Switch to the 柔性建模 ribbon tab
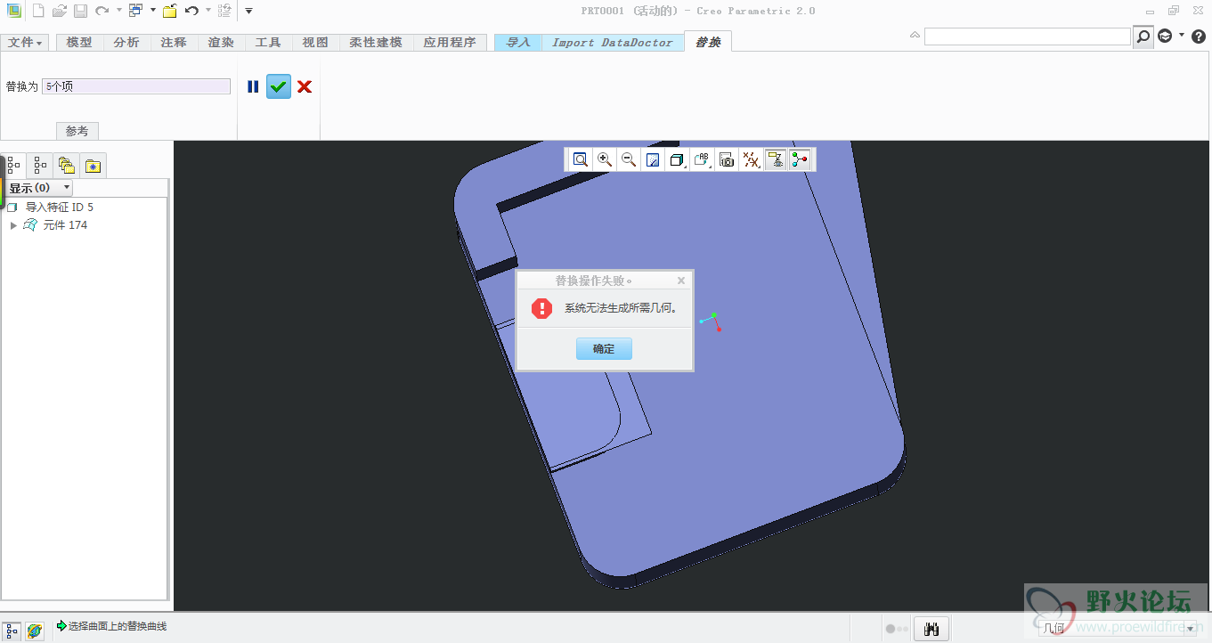The image size is (1212, 643). tap(376, 42)
